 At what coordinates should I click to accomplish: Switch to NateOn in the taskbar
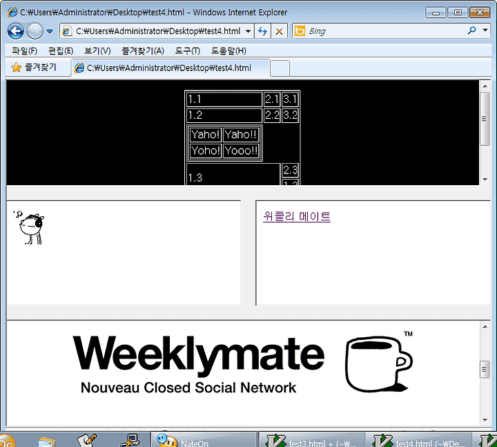pos(204,440)
